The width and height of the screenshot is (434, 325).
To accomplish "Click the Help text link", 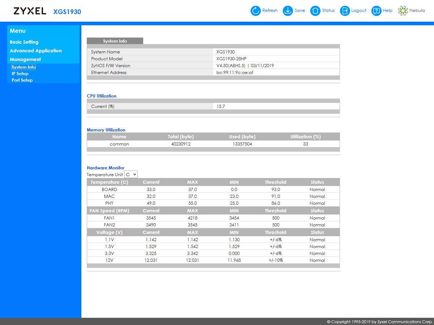I will click(x=387, y=11).
